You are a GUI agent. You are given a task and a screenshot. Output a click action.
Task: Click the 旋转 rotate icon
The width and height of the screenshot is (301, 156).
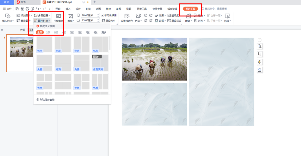[188, 16]
